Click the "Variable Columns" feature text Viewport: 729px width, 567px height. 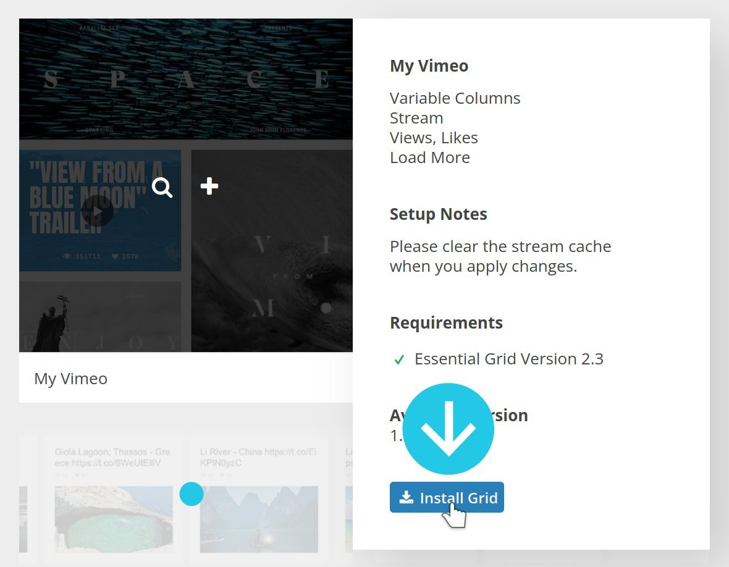pos(455,98)
